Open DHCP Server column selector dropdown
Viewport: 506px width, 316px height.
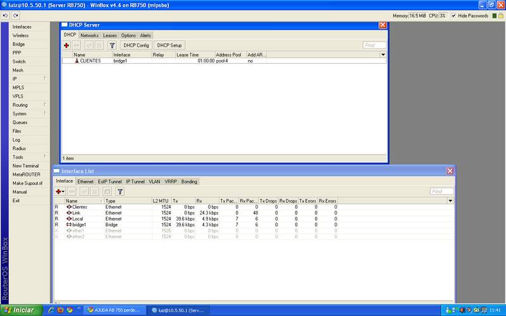pyautogui.click(x=383, y=54)
